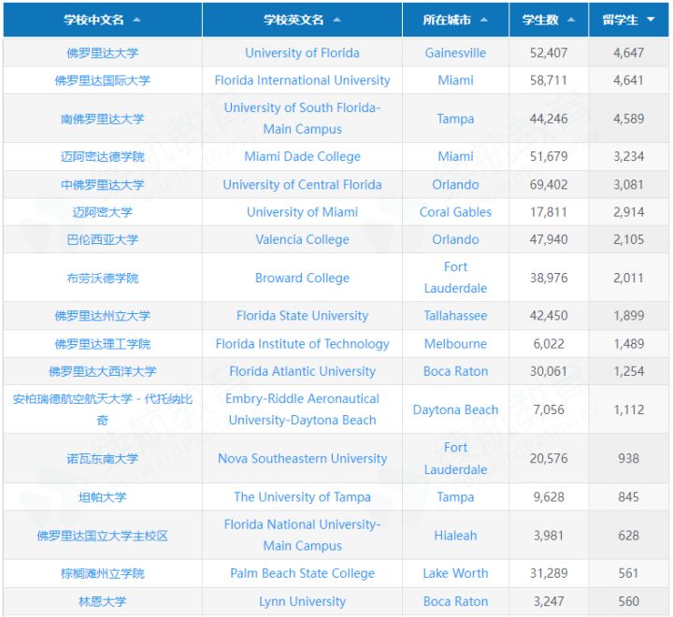Click Boca Raton in Lynn University row
The width and height of the screenshot is (673, 617).
(x=455, y=601)
